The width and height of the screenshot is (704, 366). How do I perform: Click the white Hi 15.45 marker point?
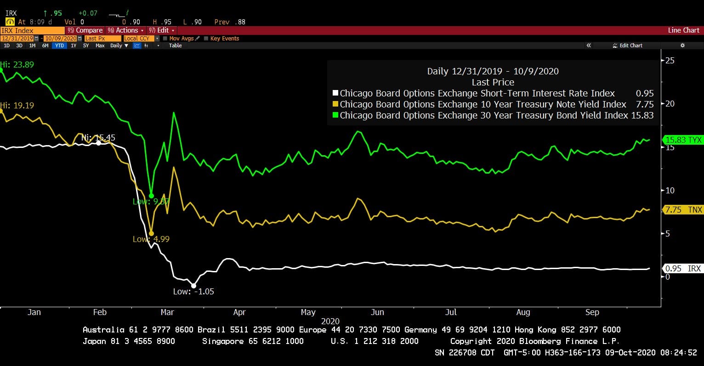coord(98,143)
